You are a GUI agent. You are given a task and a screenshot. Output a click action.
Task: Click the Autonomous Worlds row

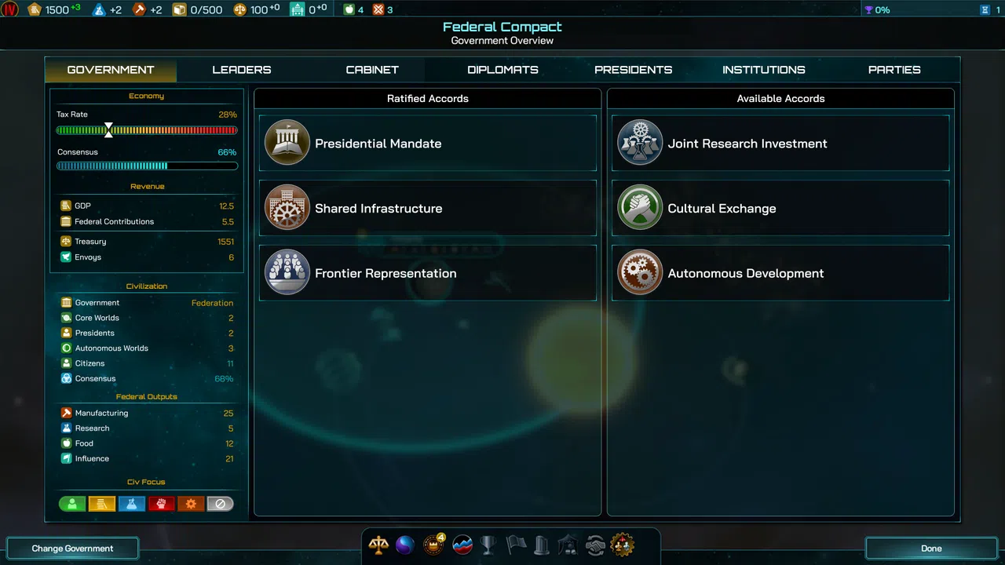click(x=147, y=348)
